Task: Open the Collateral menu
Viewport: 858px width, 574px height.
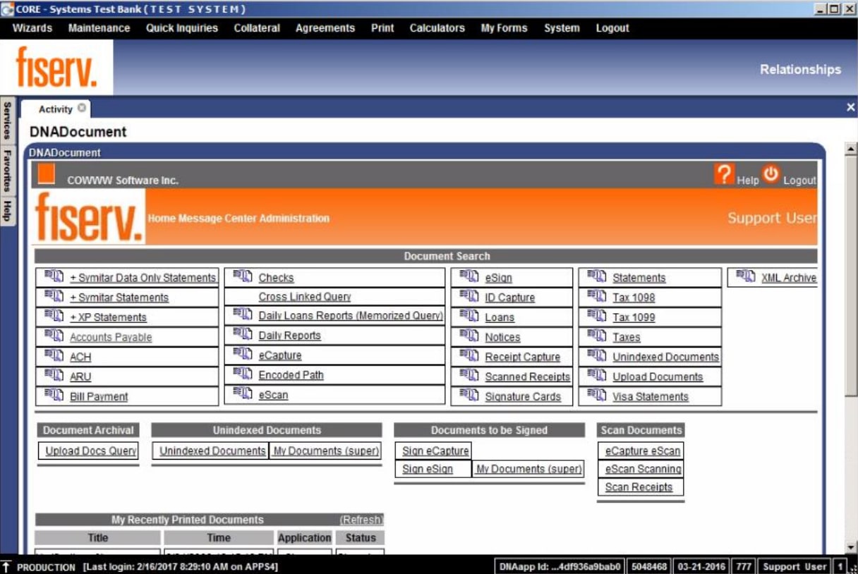Action: click(x=257, y=28)
